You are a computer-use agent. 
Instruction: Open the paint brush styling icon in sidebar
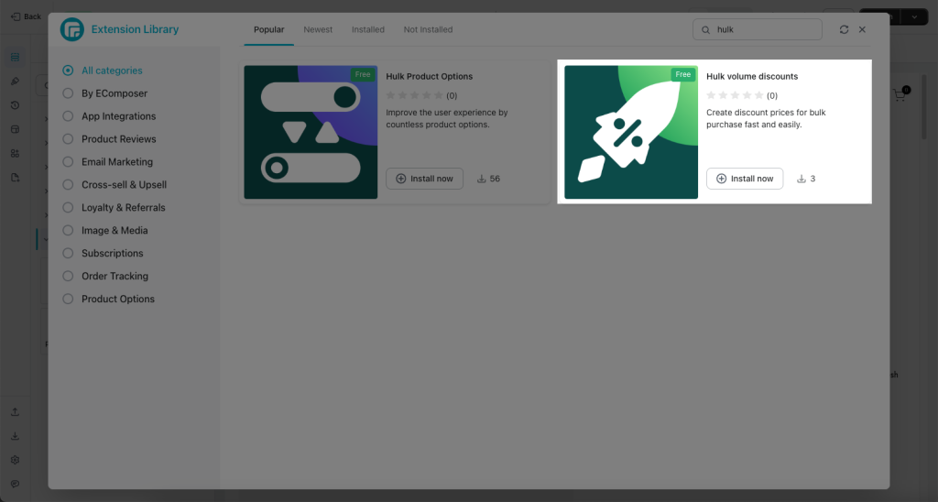click(x=15, y=82)
